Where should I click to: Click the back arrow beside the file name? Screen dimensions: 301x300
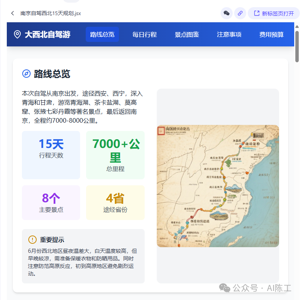(12, 13)
